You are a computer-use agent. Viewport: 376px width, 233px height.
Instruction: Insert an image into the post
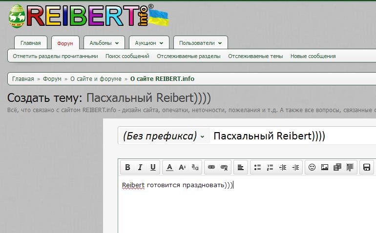point(325,167)
